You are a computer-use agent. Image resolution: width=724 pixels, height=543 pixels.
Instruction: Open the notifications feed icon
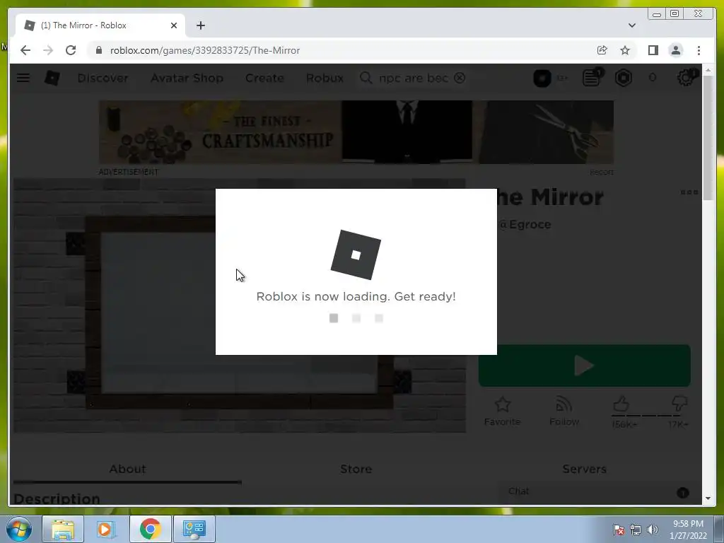[x=592, y=78]
